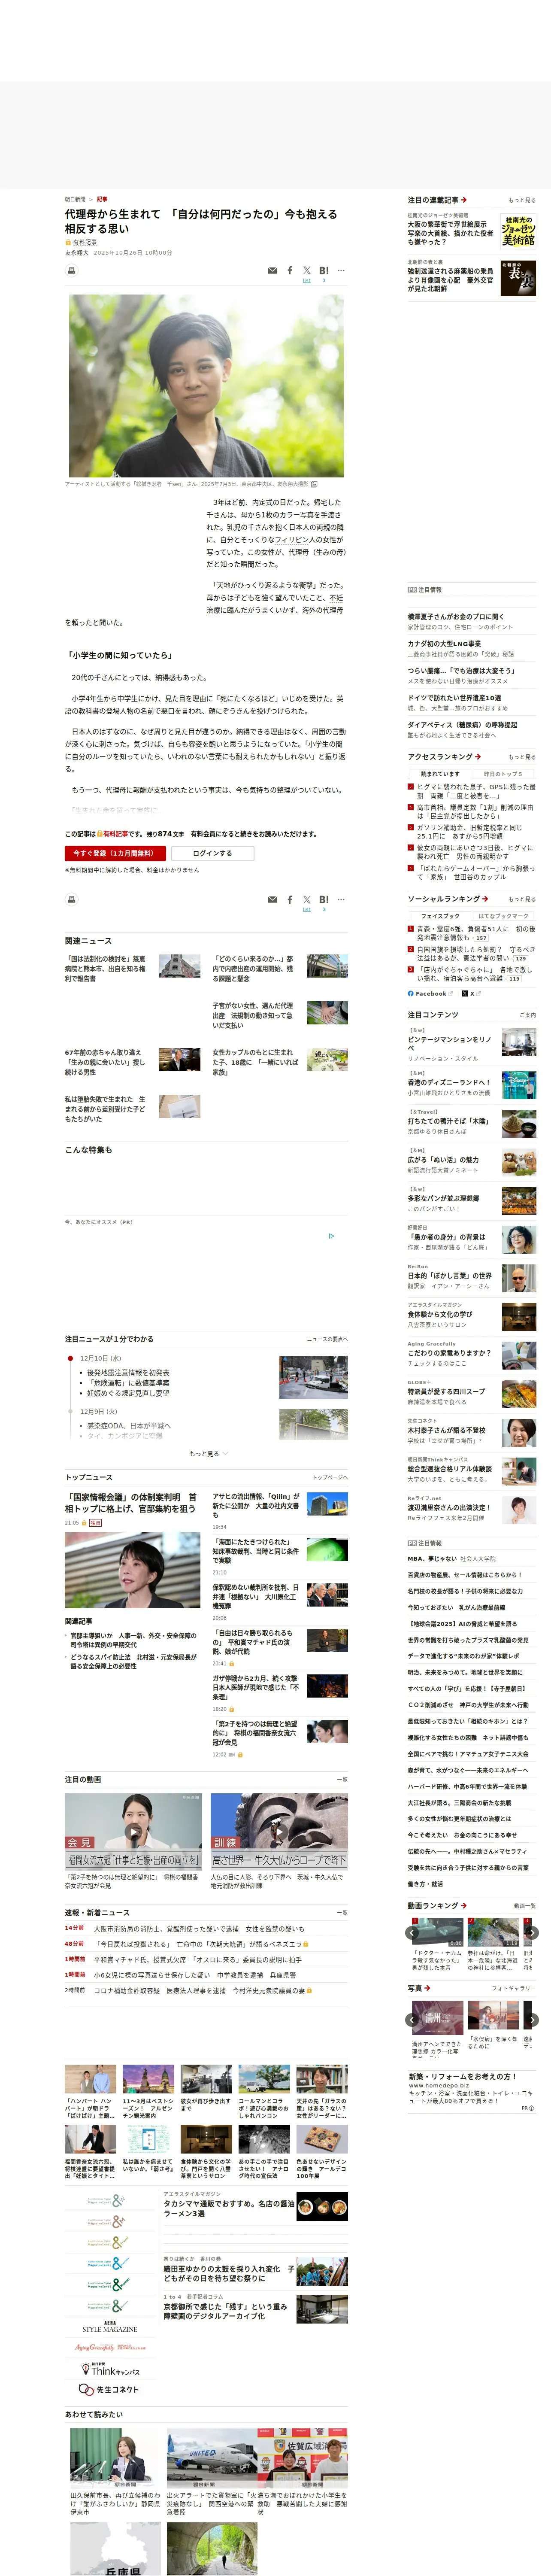Open headline 「国家情報会議」の体制案判明

click(x=131, y=1503)
